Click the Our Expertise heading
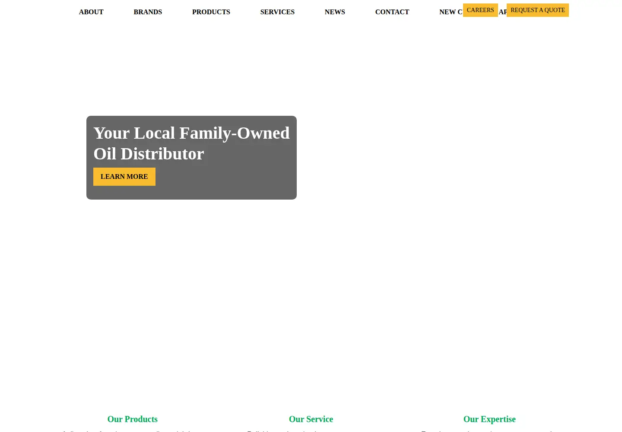The width and height of the screenshot is (622, 432). tap(489, 419)
